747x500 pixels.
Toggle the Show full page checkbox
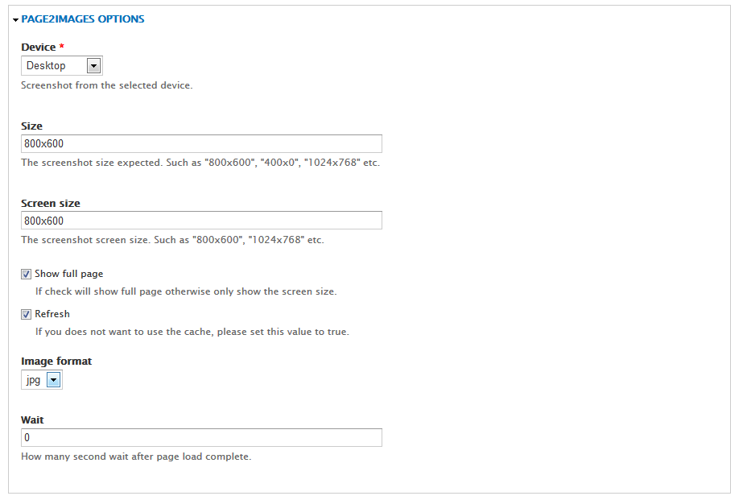pyautogui.click(x=27, y=275)
